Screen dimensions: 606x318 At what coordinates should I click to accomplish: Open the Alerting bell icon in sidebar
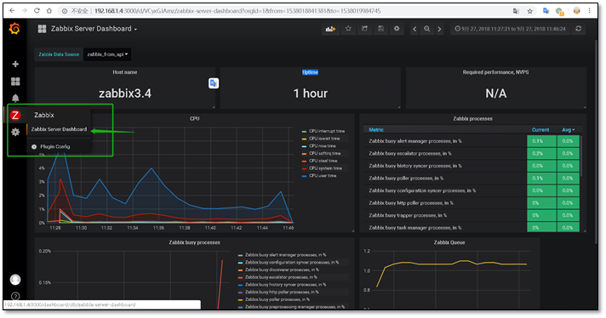click(x=15, y=98)
